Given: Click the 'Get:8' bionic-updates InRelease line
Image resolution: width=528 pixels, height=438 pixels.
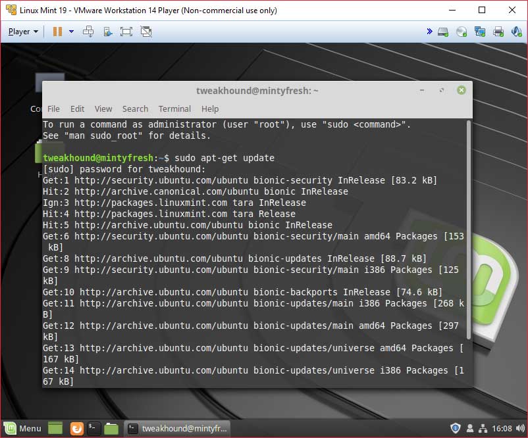Looking at the screenshot, I should (234, 258).
